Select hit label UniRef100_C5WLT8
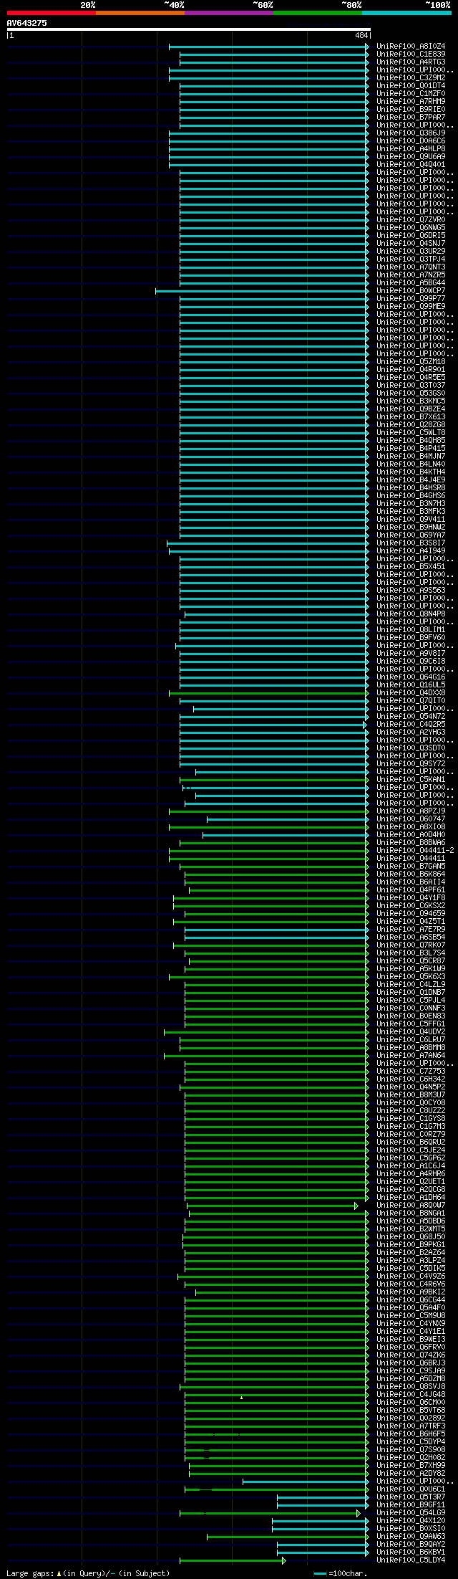This screenshot has width=458, height=1579. tap(411, 432)
